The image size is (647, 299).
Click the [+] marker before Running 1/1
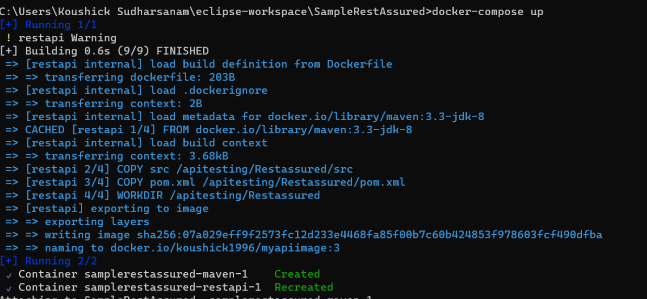pos(10,25)
